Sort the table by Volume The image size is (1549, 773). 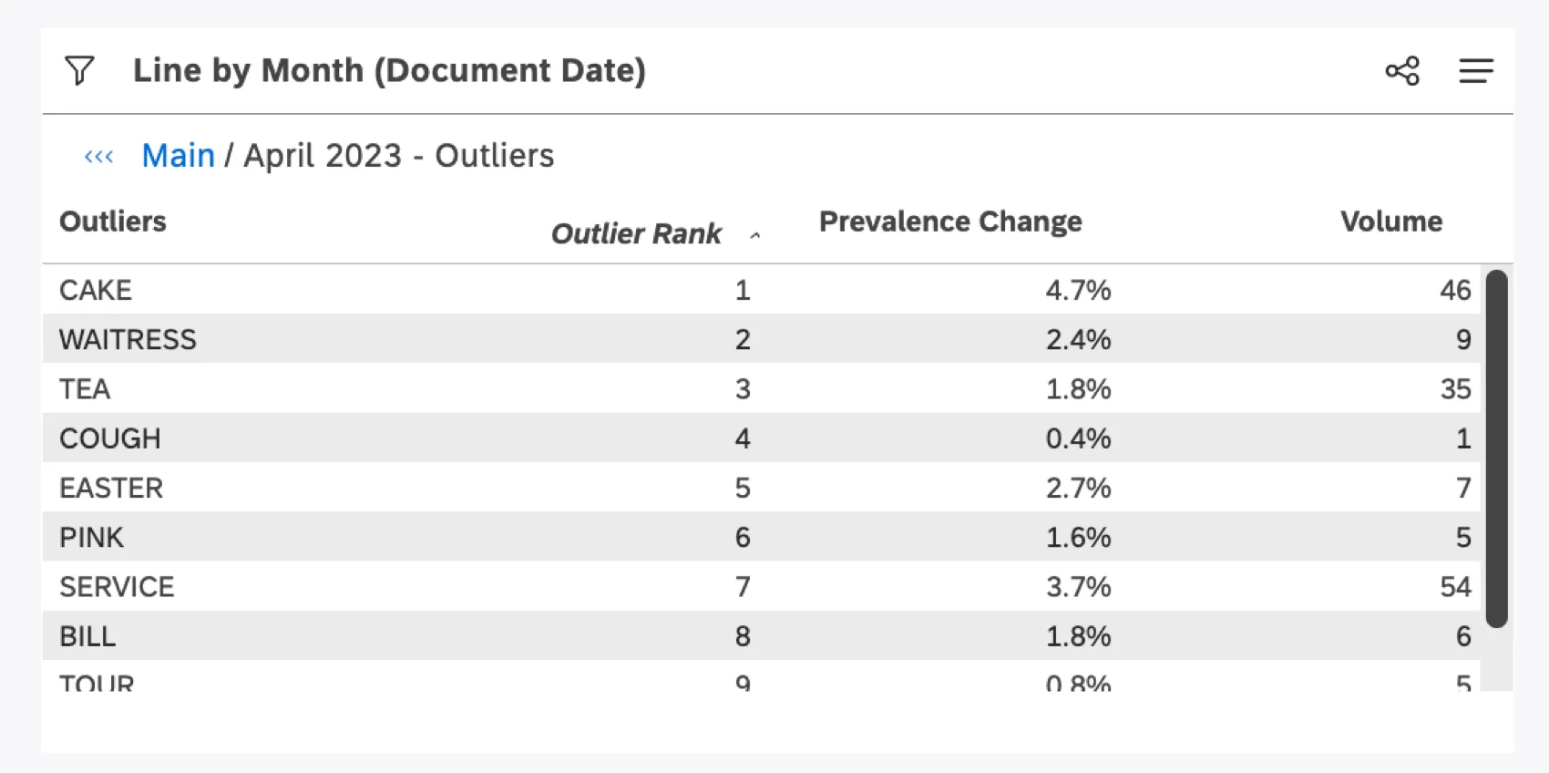pos(1391,221)
